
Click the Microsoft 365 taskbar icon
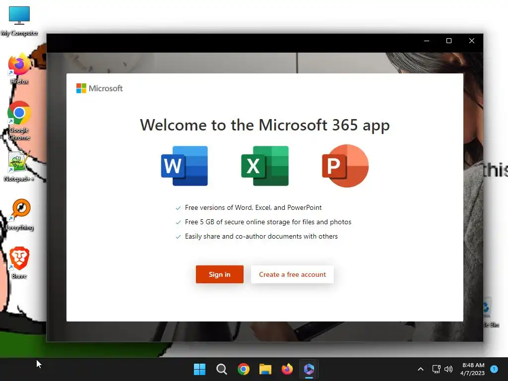[309, 369]
